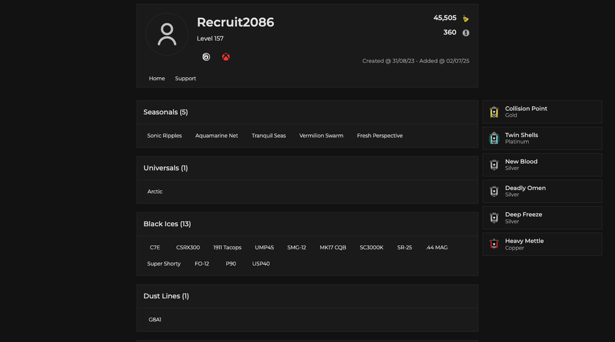This screenshot has width=615, height=342.
Task: Click the UMP45 black ice entry
Action: point(264,248)
